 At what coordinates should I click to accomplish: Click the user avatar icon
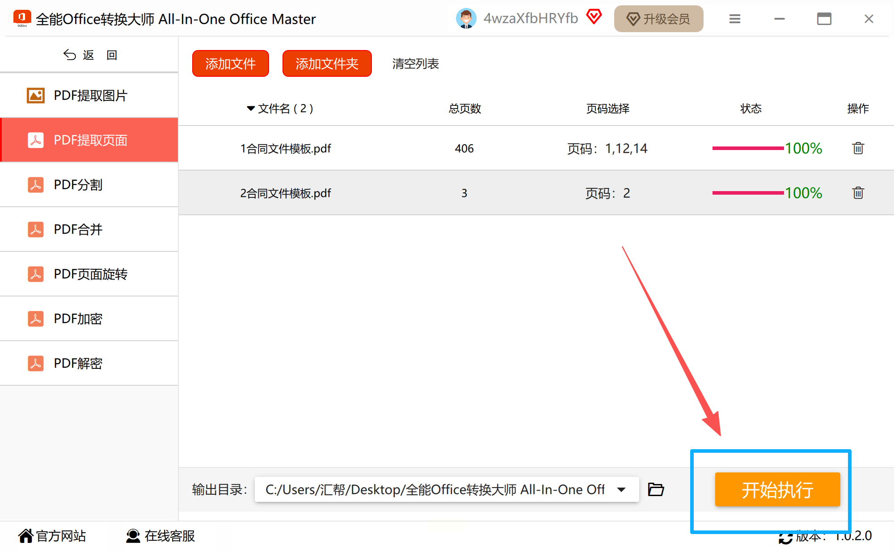466,19
